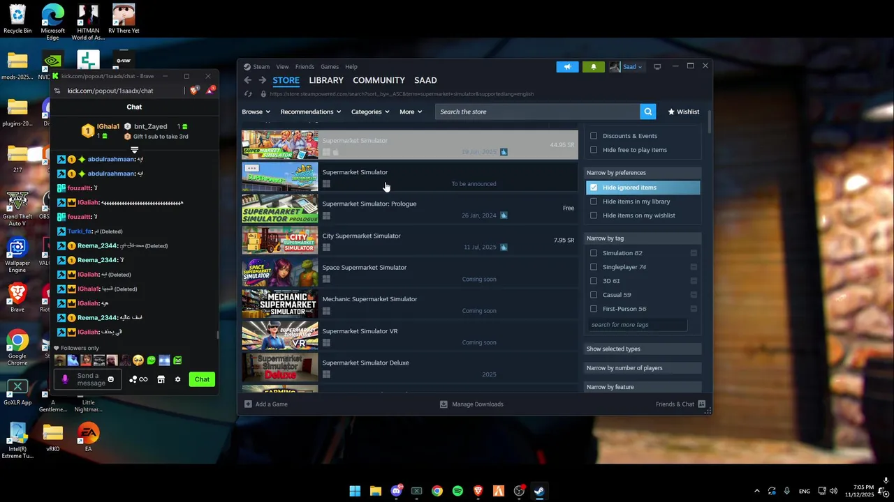Switch Steam to Big Picture mode icon
894x502 pixels.
click(x=657, y=67)
